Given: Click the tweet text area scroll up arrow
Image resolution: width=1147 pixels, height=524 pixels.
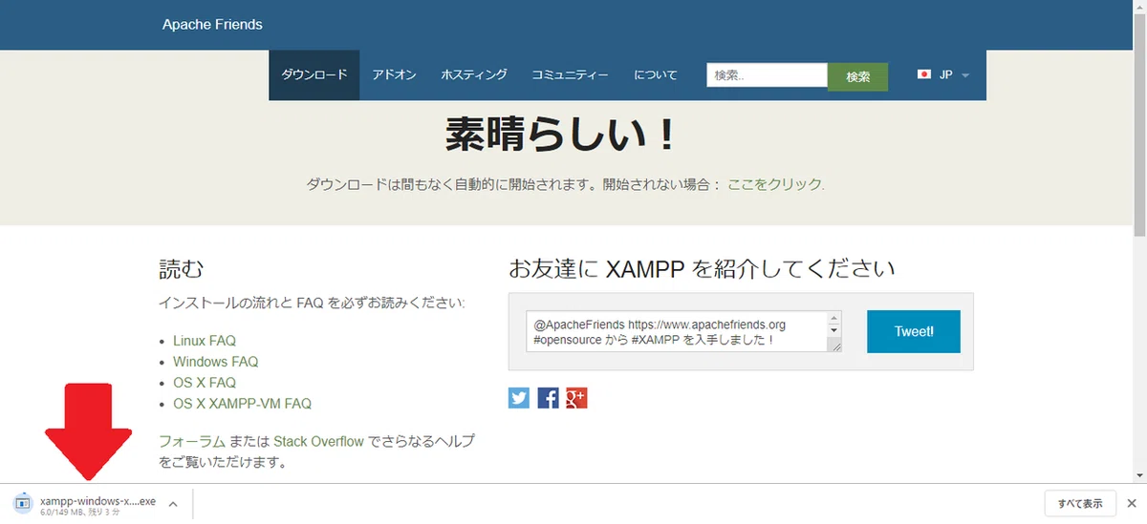Looking at the screenshot, I should point(834,318).
